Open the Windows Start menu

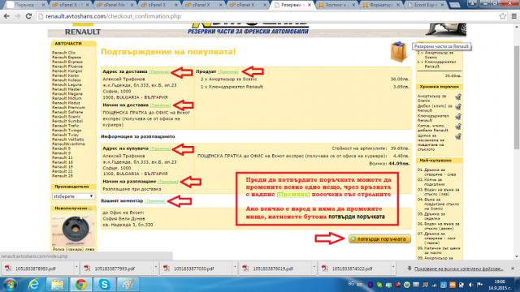click(x=10, y=285)
